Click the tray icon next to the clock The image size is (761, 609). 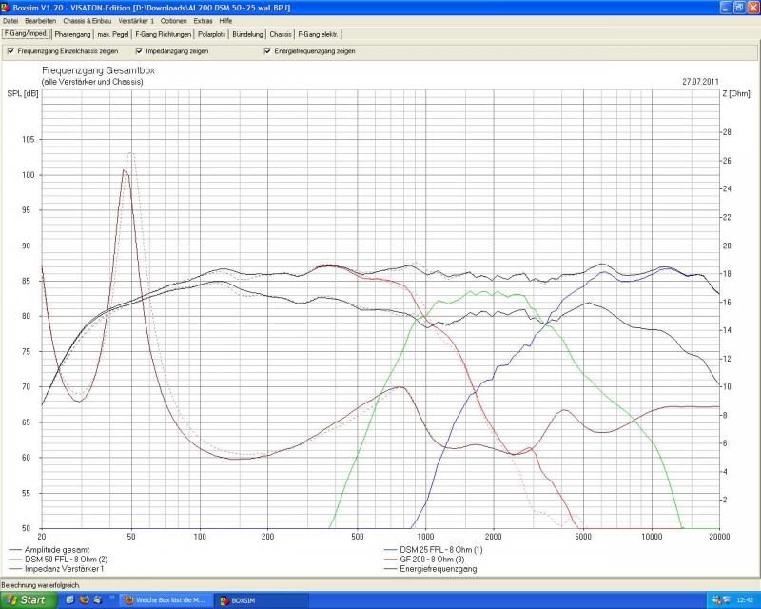[728, 599]
